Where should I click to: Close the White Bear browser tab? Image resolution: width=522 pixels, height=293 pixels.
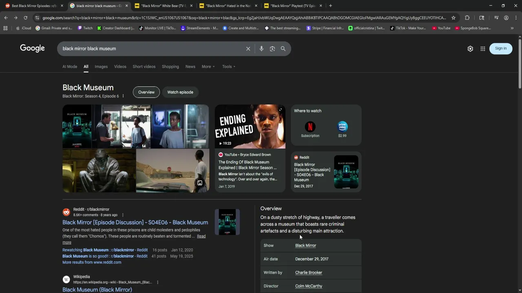191,6
